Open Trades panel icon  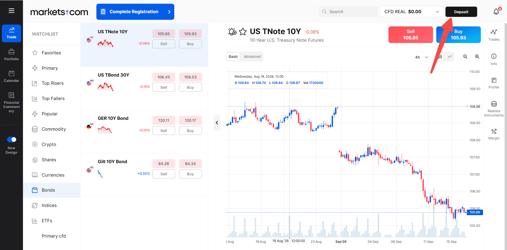tap(494, 35)
